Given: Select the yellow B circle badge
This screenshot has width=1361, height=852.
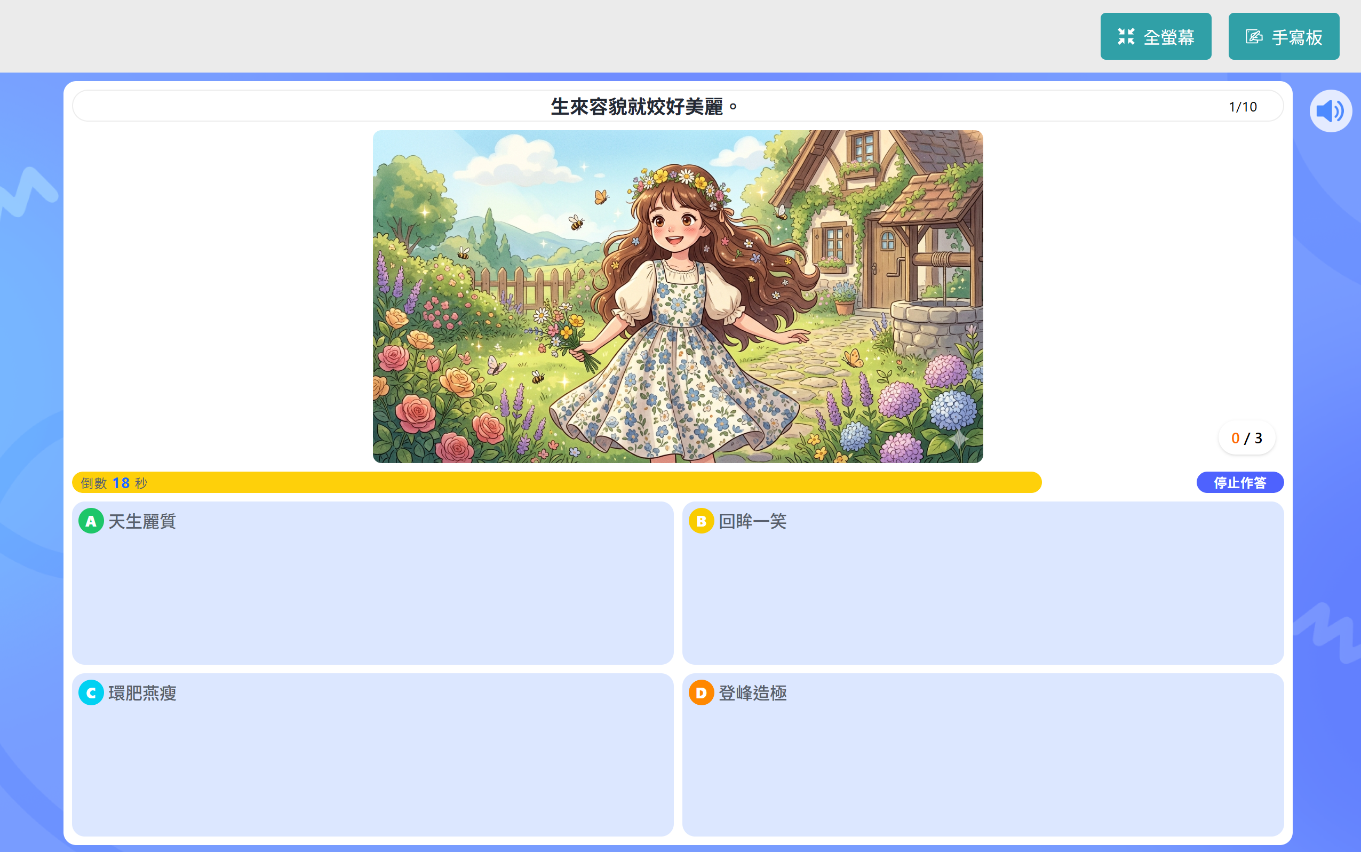Looking at the screenshot, I should [702, 521].
